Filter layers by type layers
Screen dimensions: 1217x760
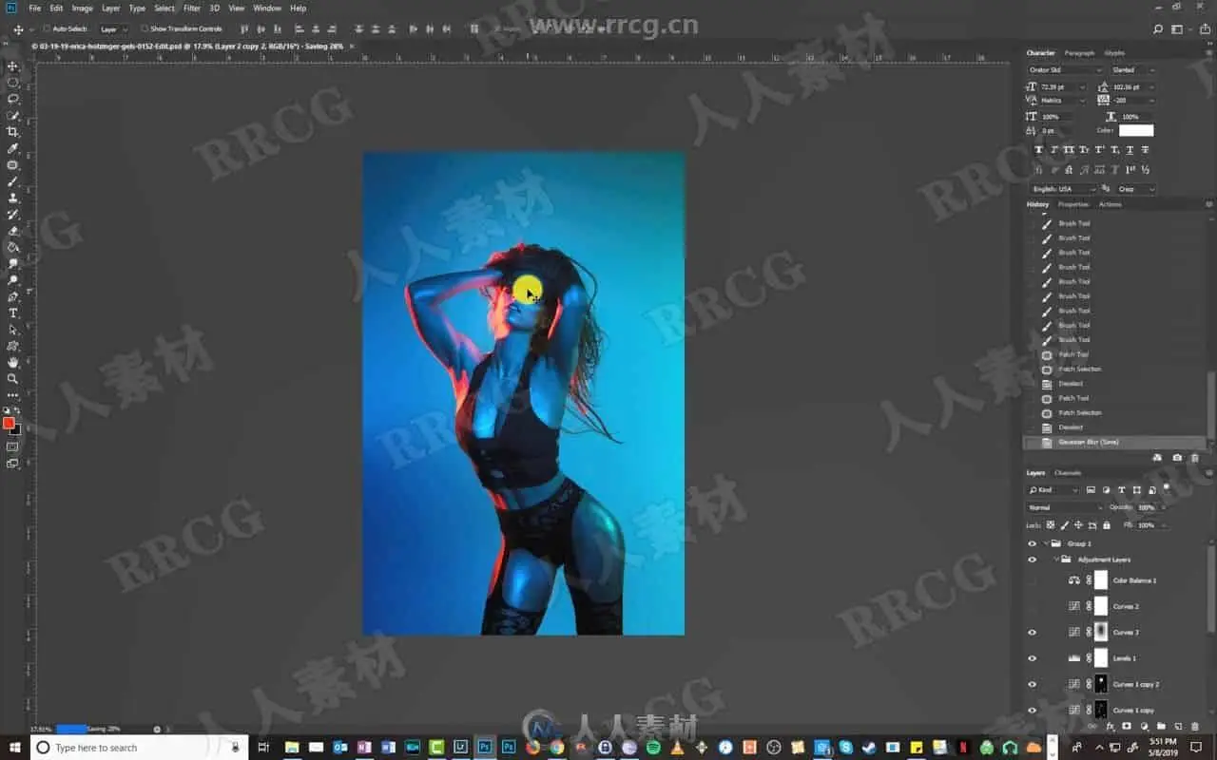pyautogui.click(x=1122, y=490)
